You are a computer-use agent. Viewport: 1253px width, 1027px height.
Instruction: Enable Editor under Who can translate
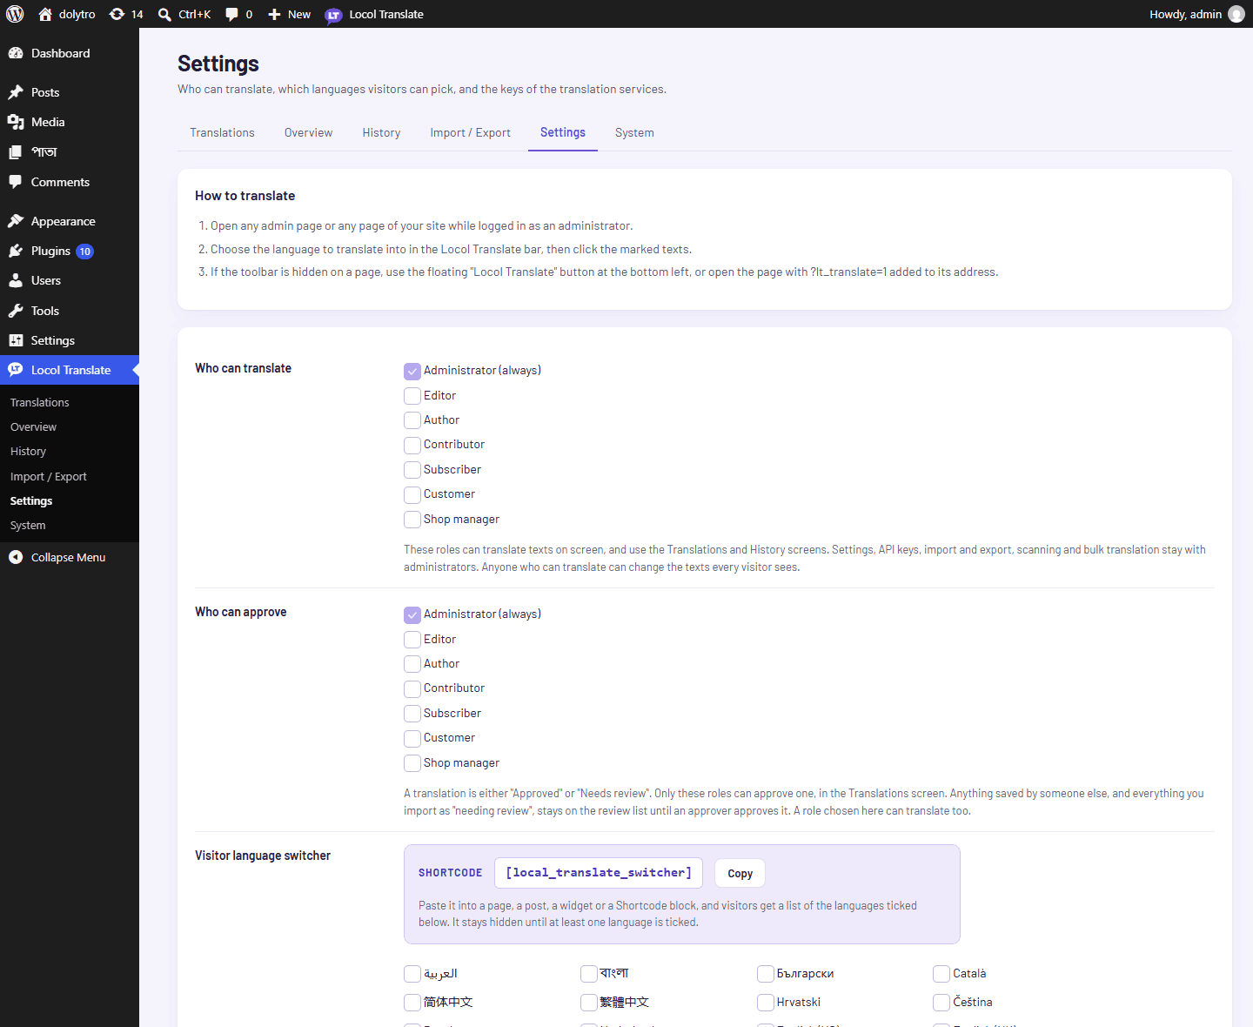click(x=412, y=396)
